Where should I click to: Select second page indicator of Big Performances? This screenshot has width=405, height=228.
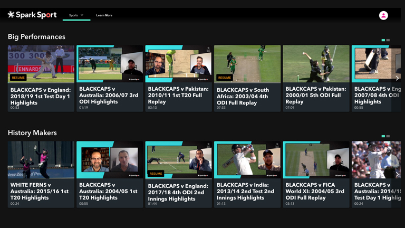[388, 40]
